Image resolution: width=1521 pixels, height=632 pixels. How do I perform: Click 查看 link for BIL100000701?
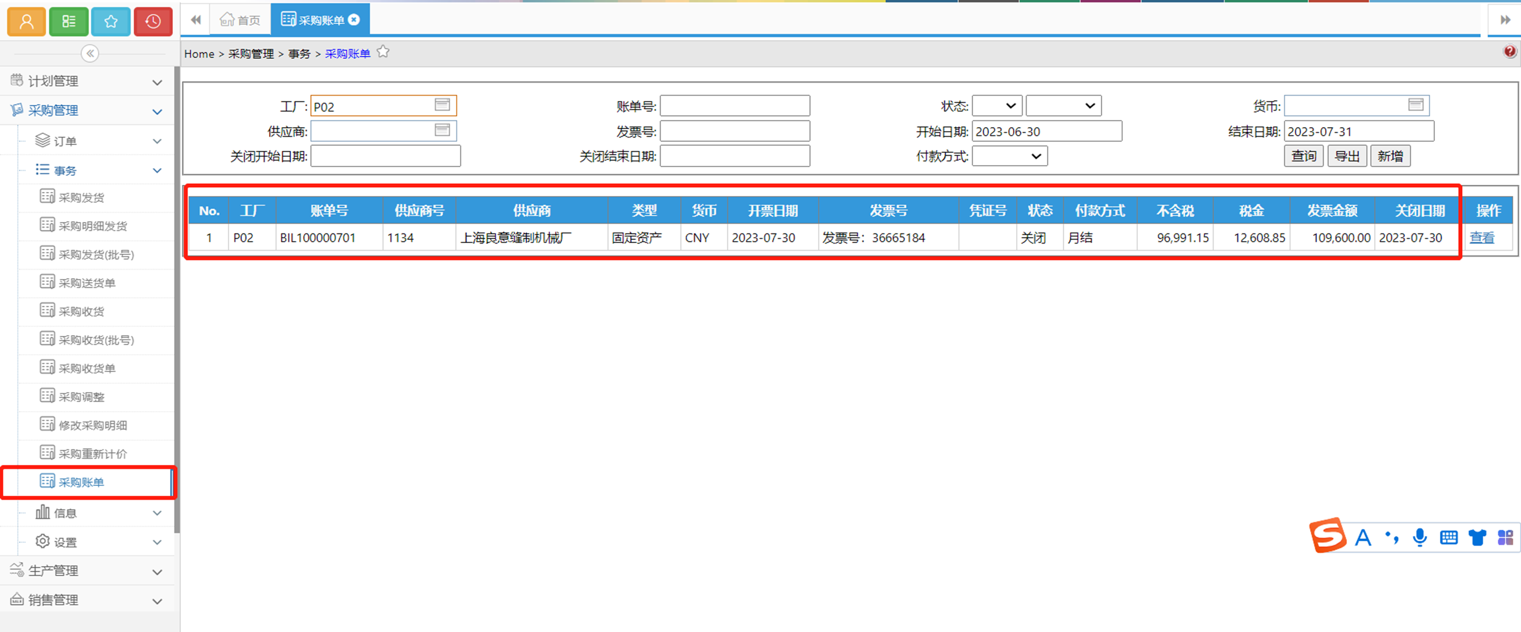(x=1481, y=238)
